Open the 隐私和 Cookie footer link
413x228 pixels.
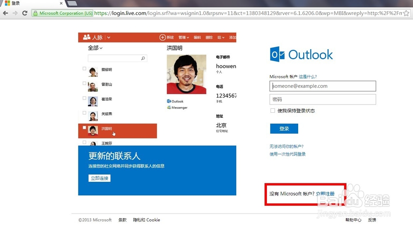click(147, 220)
